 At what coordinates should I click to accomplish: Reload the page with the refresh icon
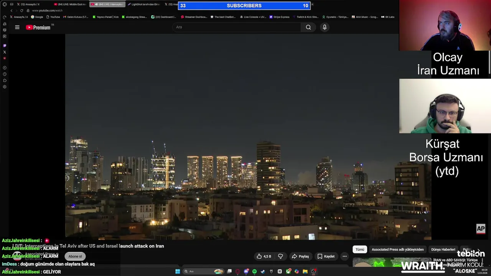point(21,11)
